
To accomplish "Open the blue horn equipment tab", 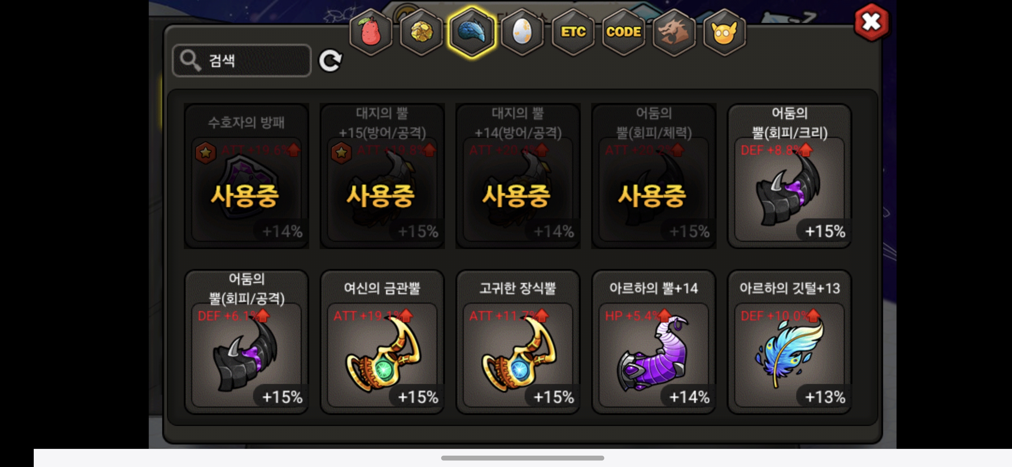I will point(471,32).
